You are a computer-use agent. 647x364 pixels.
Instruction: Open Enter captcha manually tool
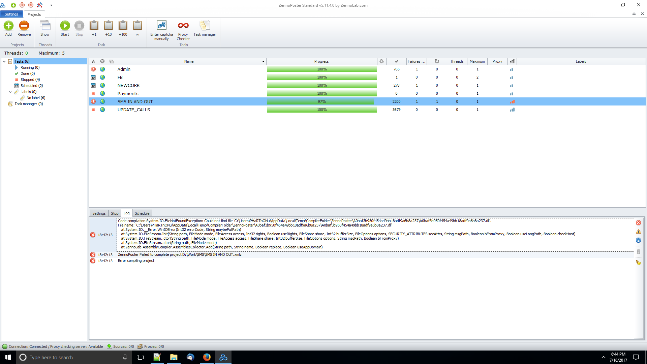(161, 26)
